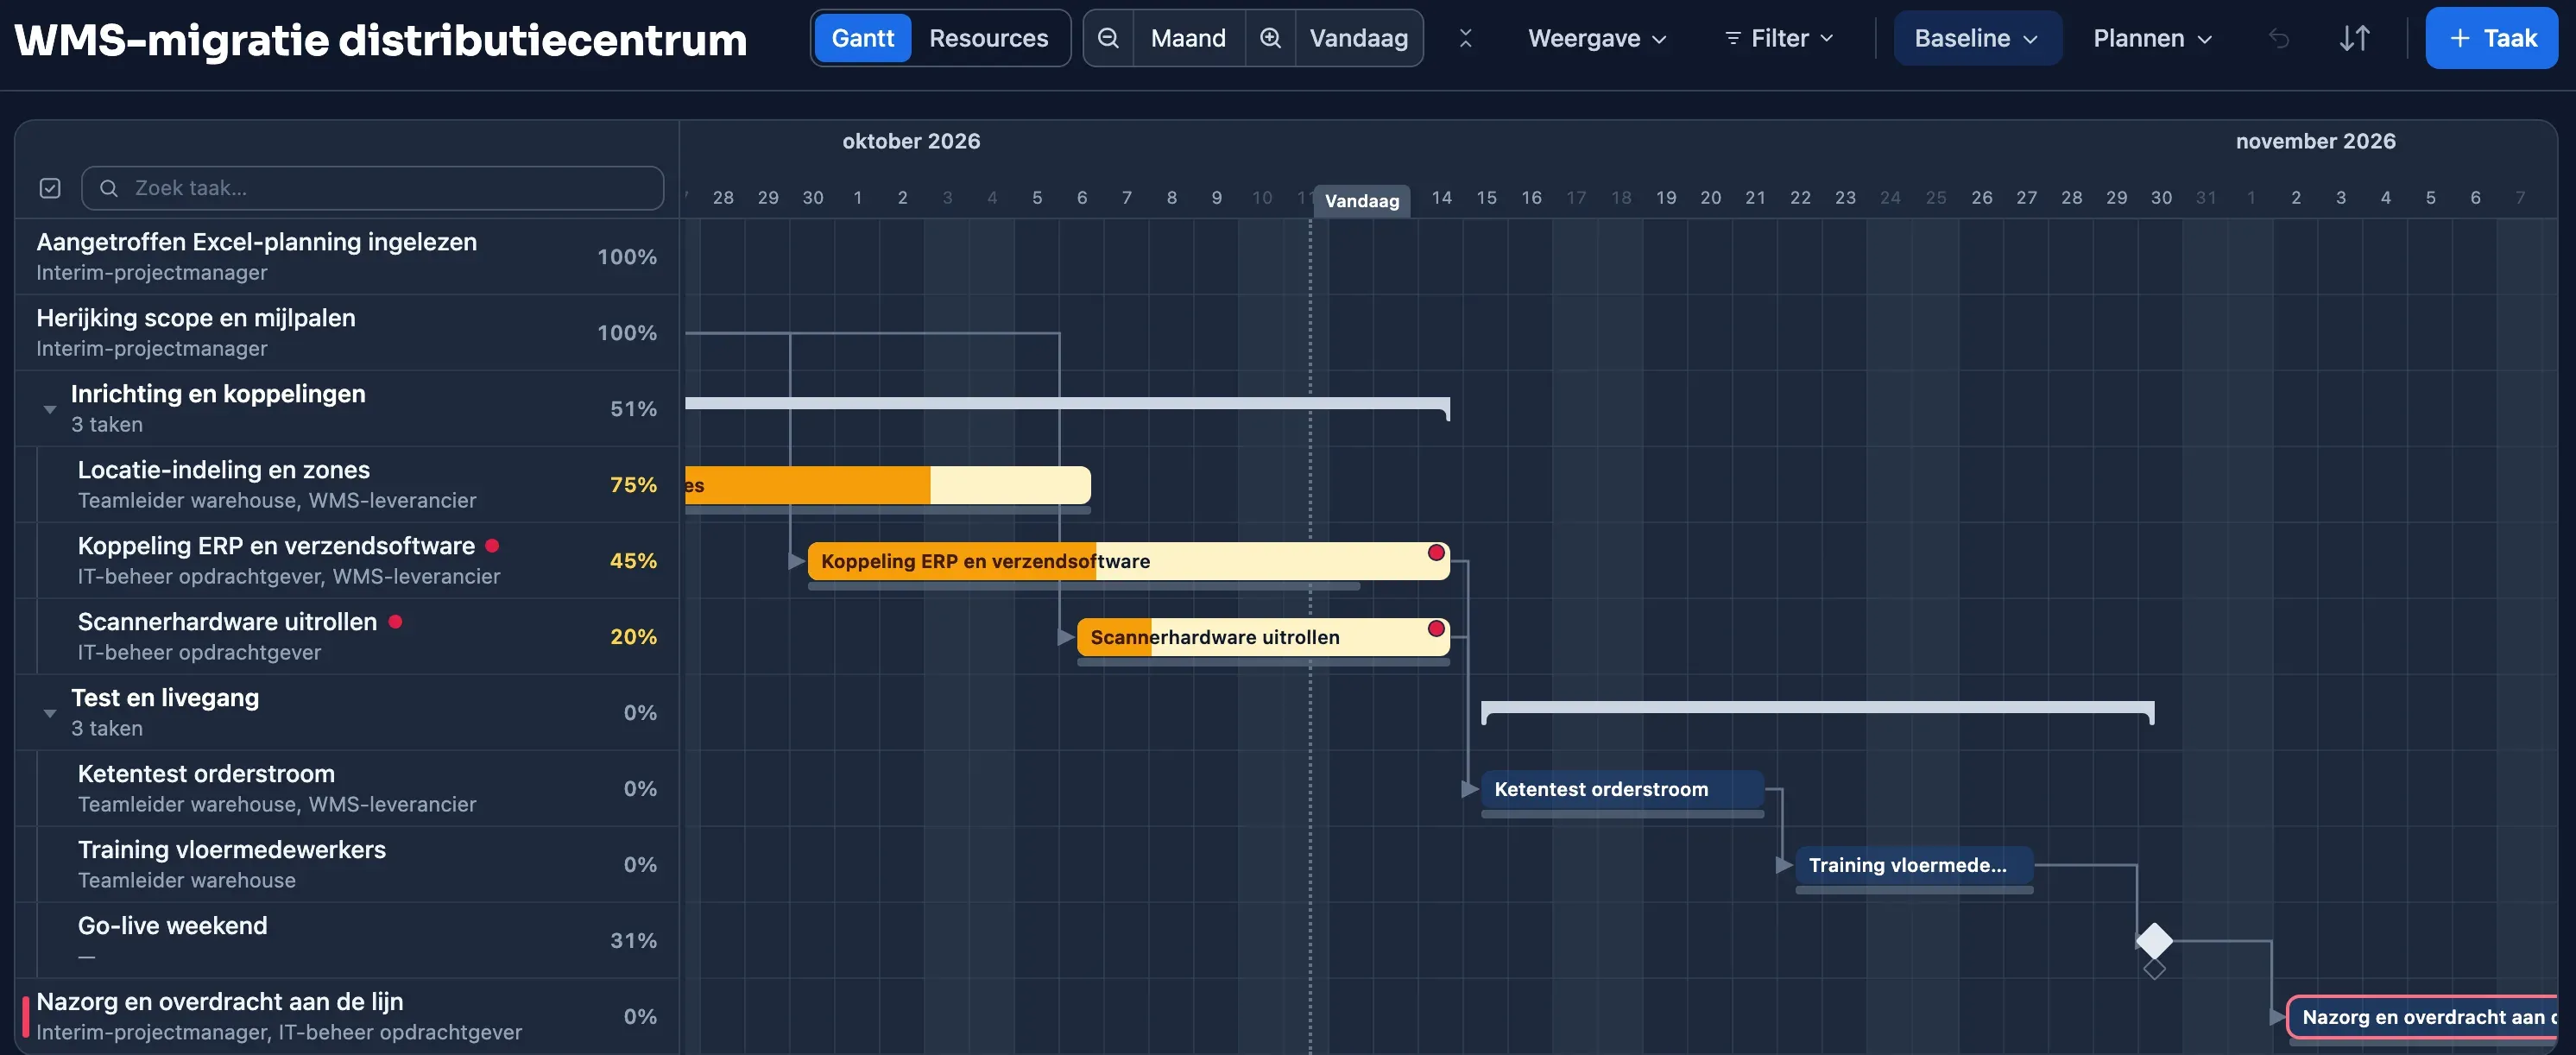Select the Go-live weekend task row

(x=347, y=940)
